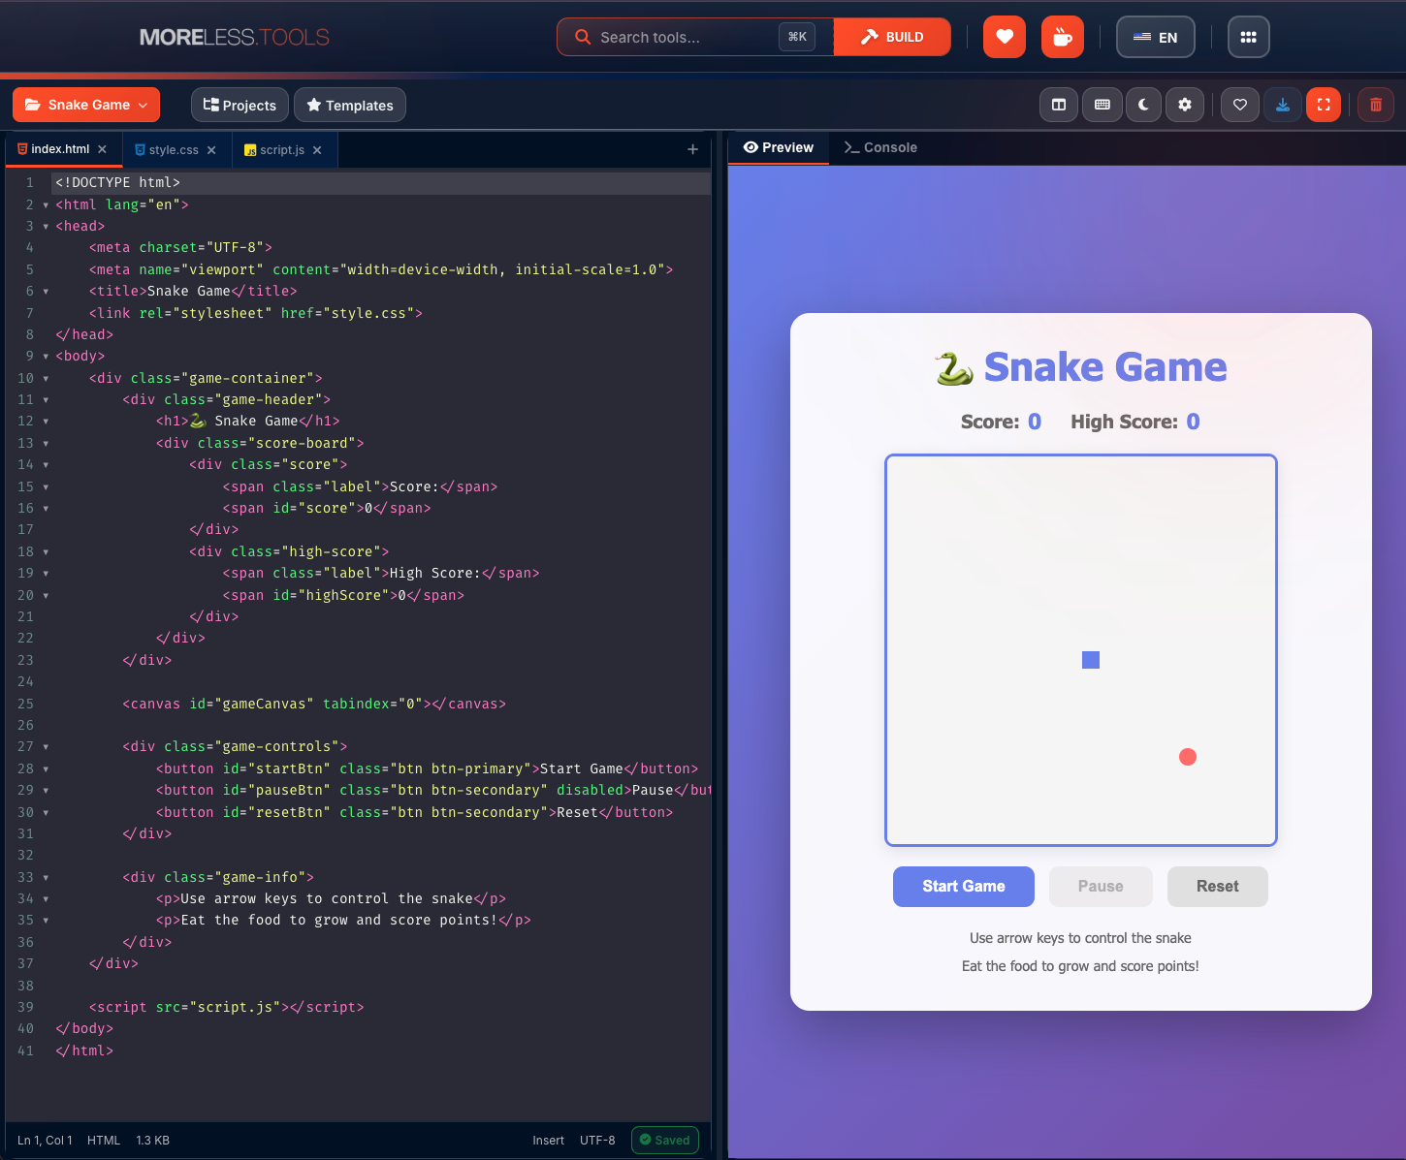
Task: Collapse game-info div fold on line 33
Action: click(x=46, y=878)
